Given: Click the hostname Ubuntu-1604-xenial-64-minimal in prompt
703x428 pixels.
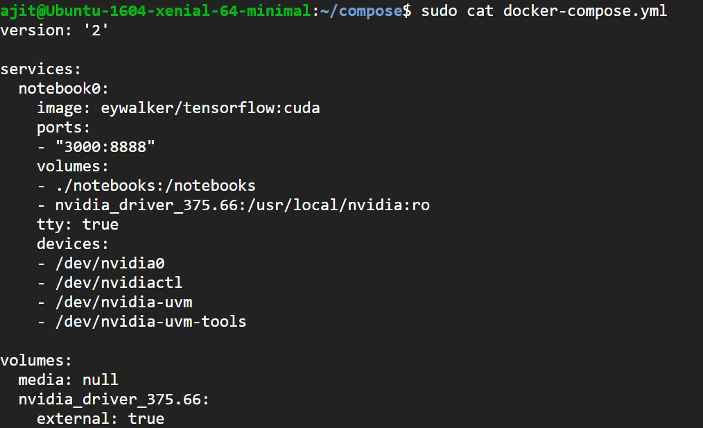Looking at the screenshot, I should click(171, 11).
